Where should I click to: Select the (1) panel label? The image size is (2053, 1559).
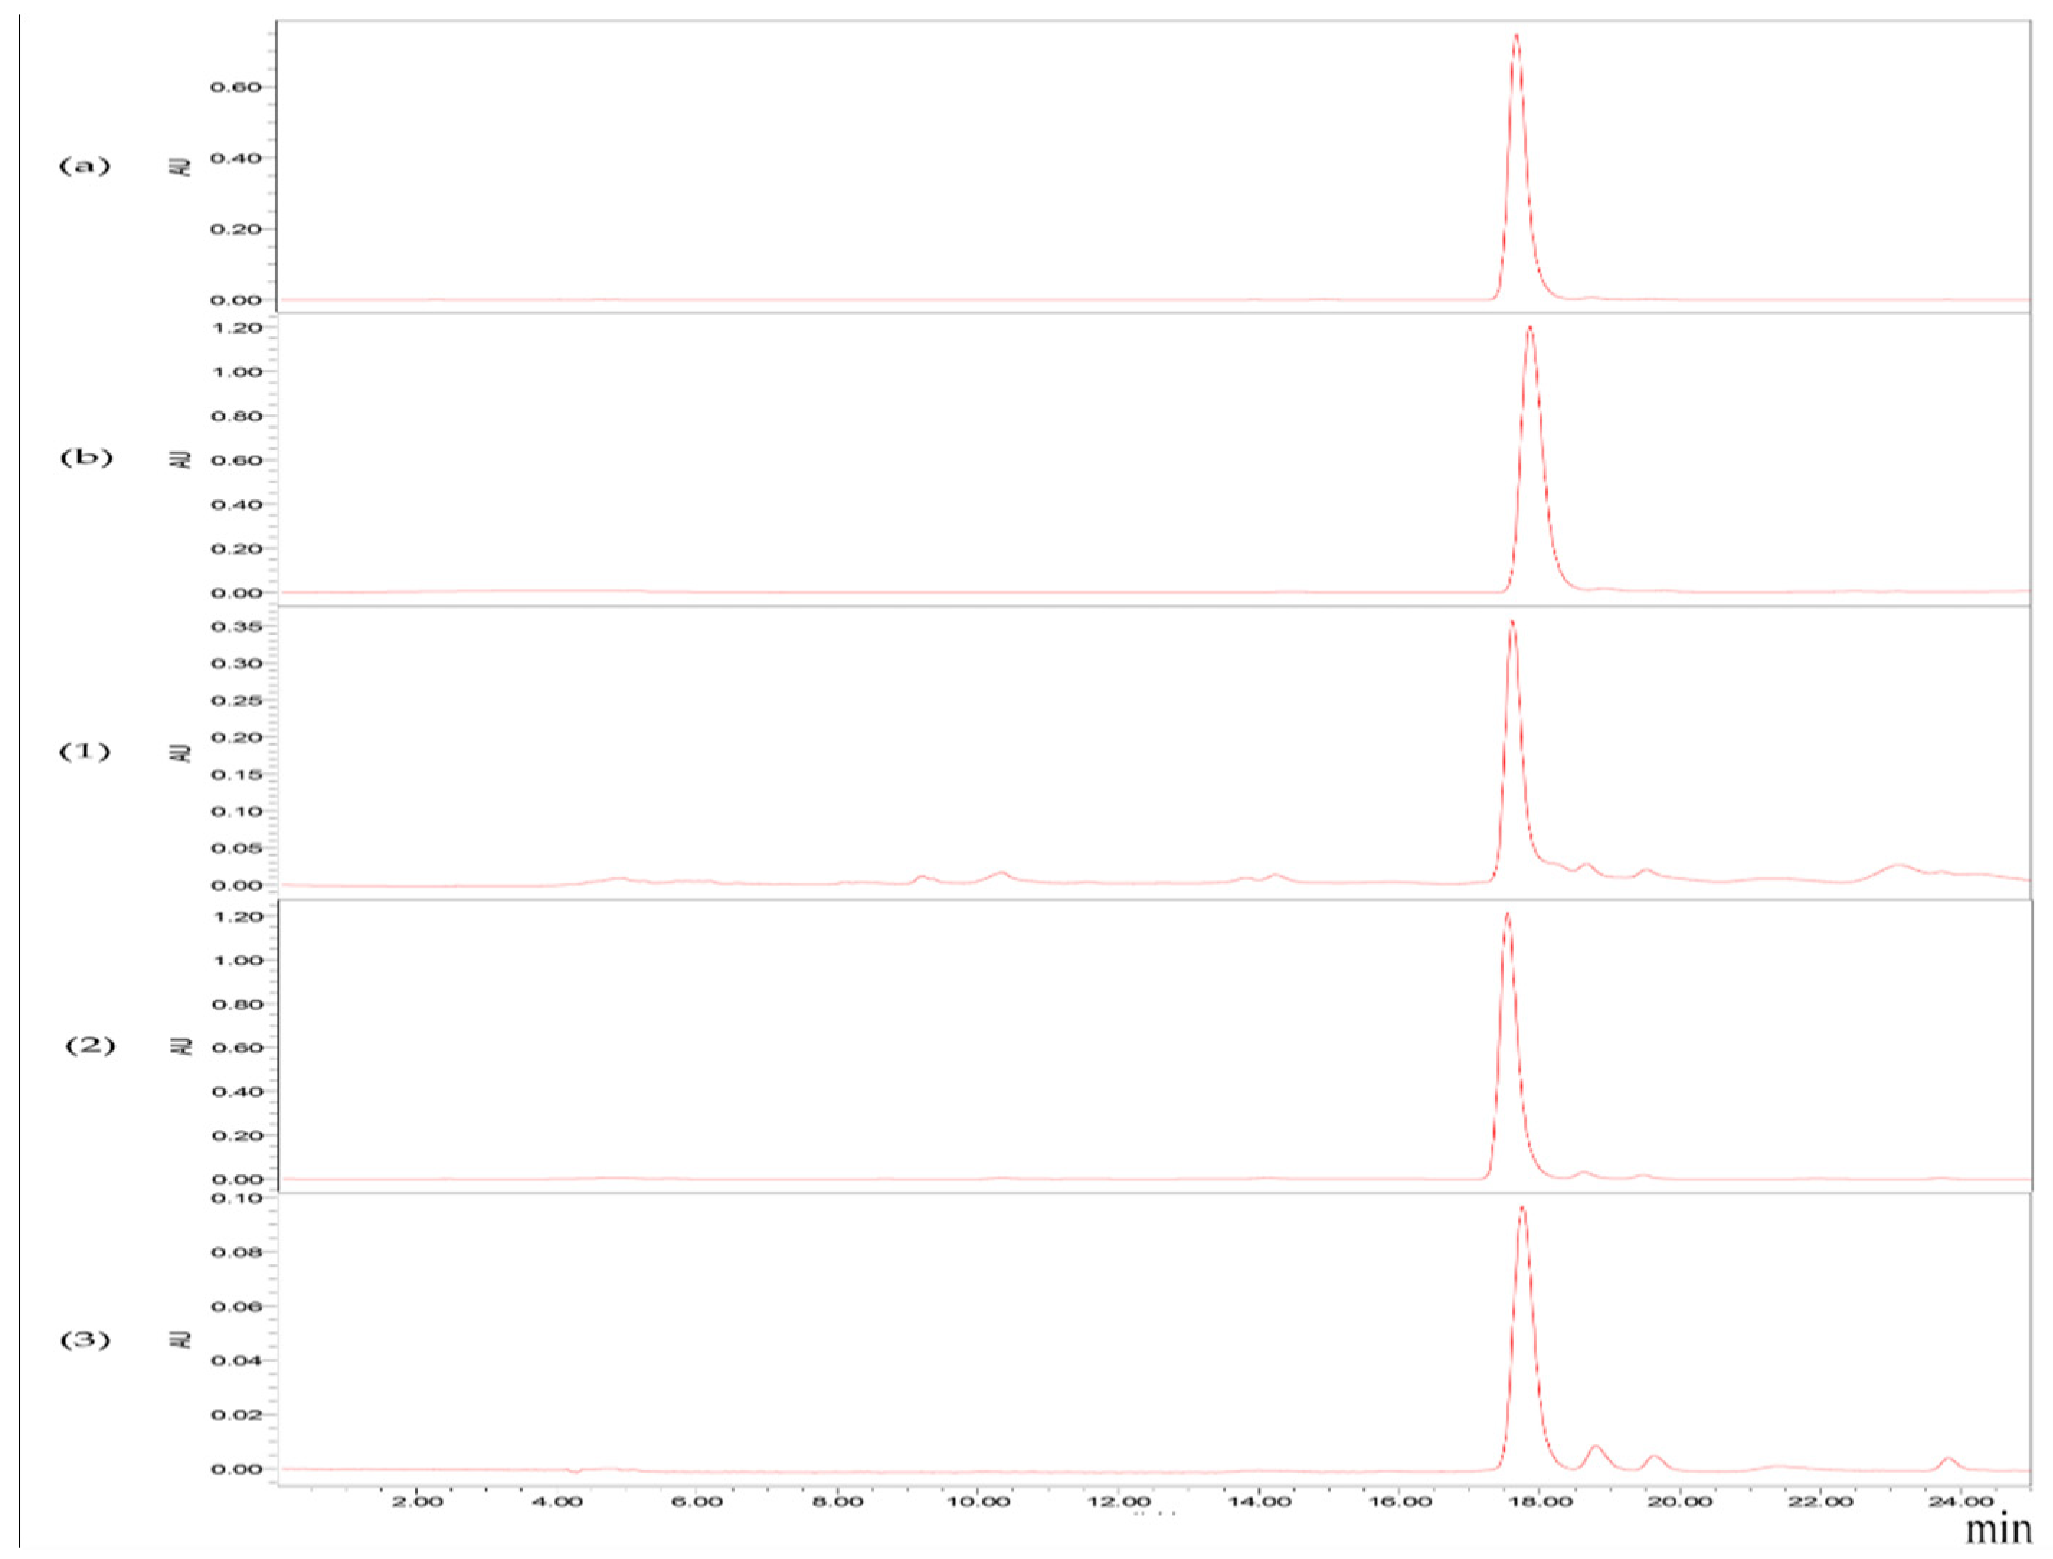point(84,751)
